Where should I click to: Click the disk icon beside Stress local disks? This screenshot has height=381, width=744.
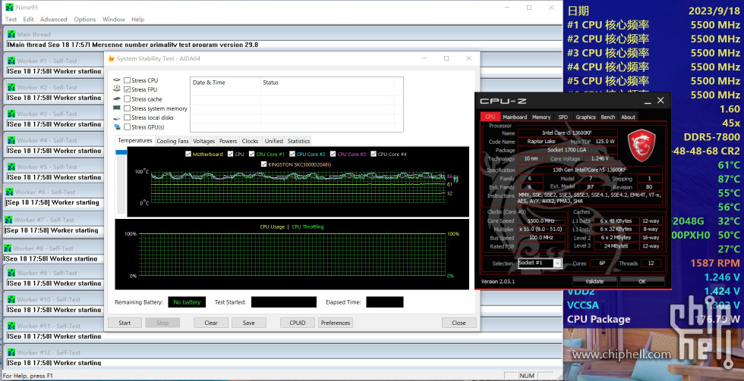(x=117, y=117)
